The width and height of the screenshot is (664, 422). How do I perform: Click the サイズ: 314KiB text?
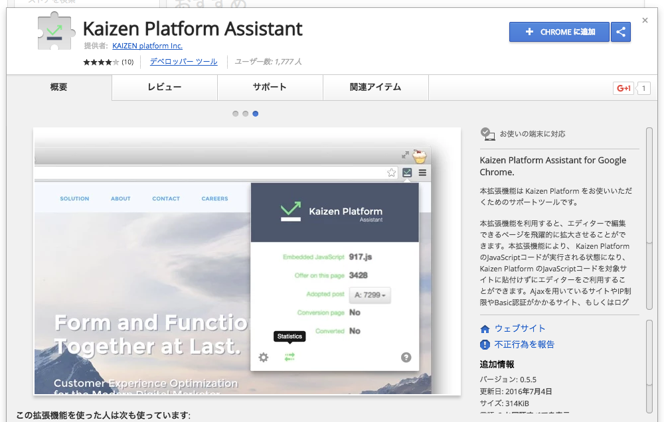[505, 403]
